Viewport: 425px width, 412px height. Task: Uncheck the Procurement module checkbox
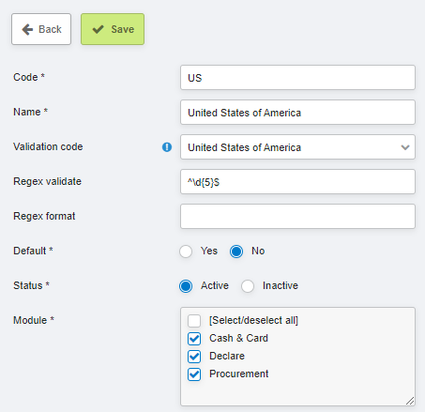(194, 374)
